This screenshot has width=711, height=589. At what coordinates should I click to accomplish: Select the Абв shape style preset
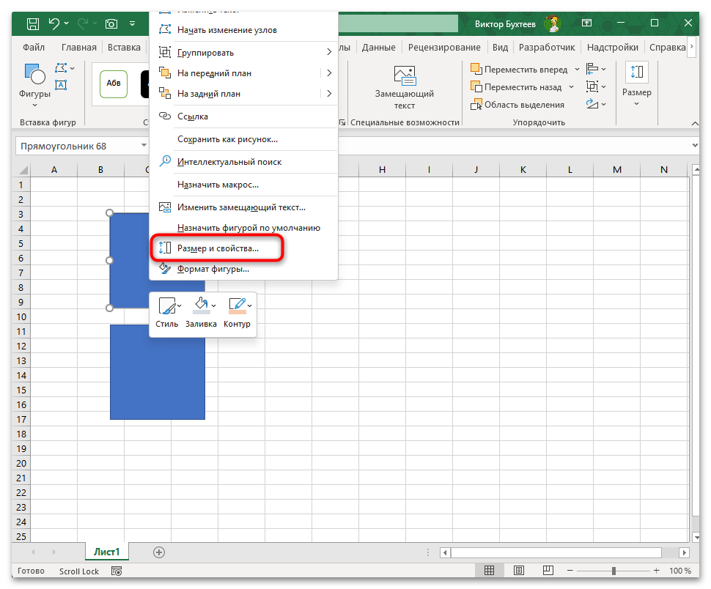(114, 84)
